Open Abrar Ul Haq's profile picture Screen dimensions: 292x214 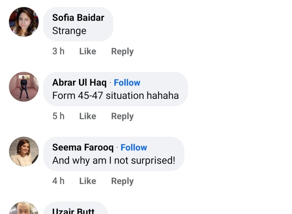tap(24, 87)
